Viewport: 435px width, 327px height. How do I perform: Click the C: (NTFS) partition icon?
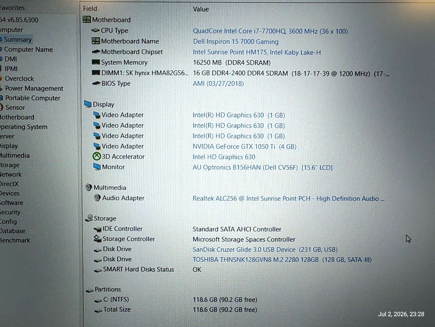(x=98, y=300)
